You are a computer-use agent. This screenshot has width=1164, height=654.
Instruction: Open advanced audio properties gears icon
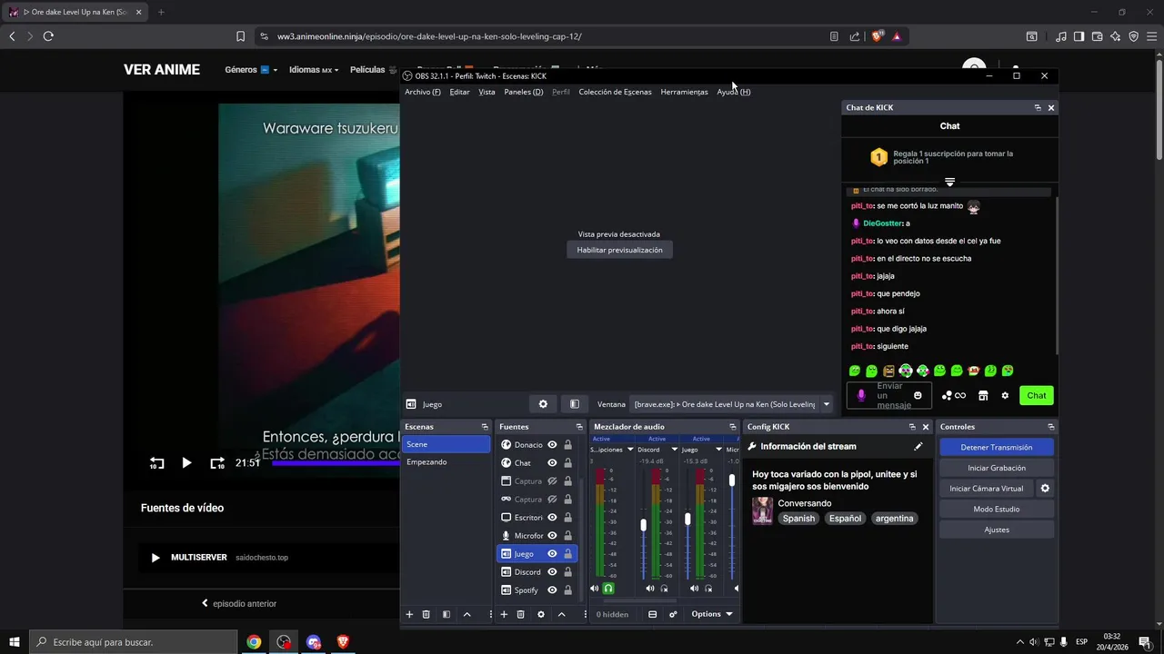tap(673, 614)
